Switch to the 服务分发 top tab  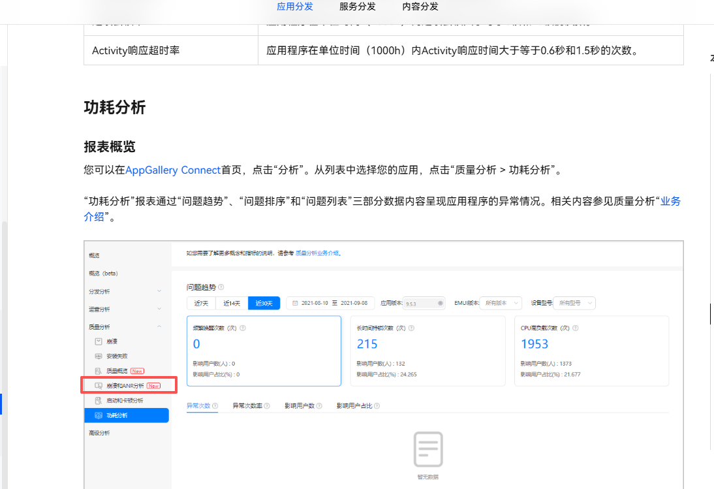tap(357, 7)
